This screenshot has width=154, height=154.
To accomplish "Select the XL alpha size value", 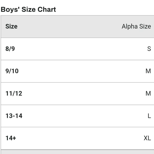I will pyautogui.click(x=147, y=138).
